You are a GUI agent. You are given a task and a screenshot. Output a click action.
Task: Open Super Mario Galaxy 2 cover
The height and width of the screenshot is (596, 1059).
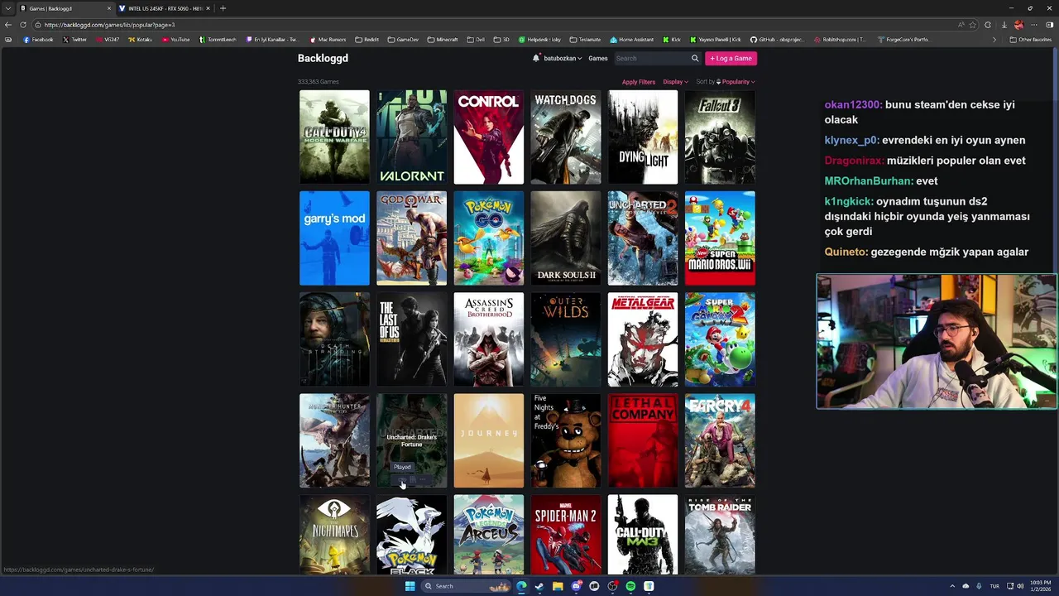point(720,339)
